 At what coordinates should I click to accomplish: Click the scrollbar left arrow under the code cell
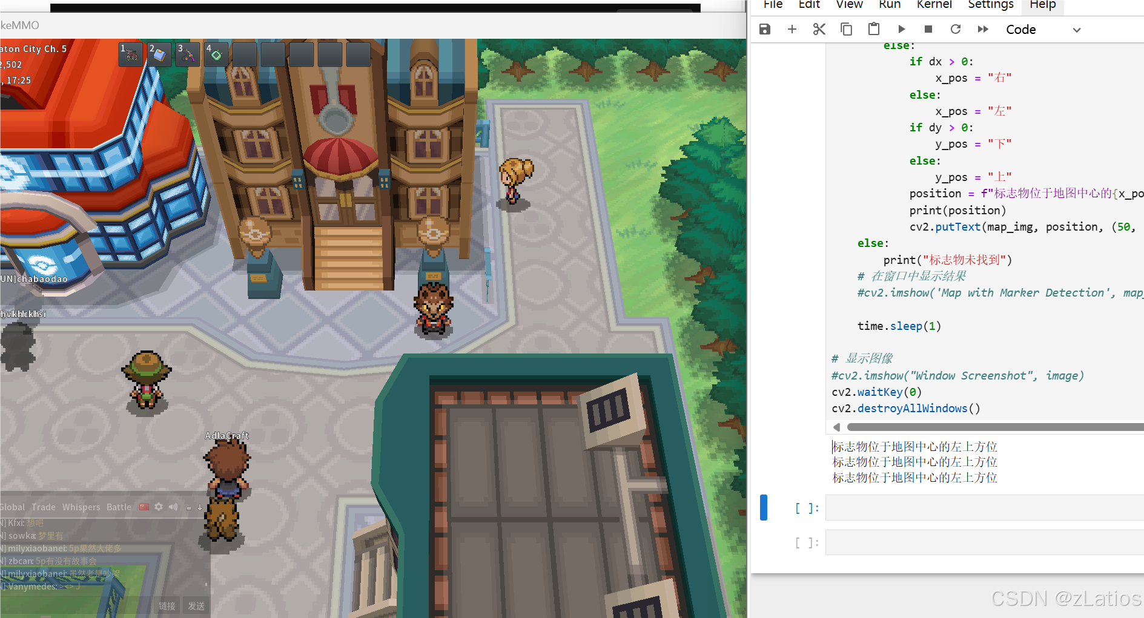click(836, 427)
